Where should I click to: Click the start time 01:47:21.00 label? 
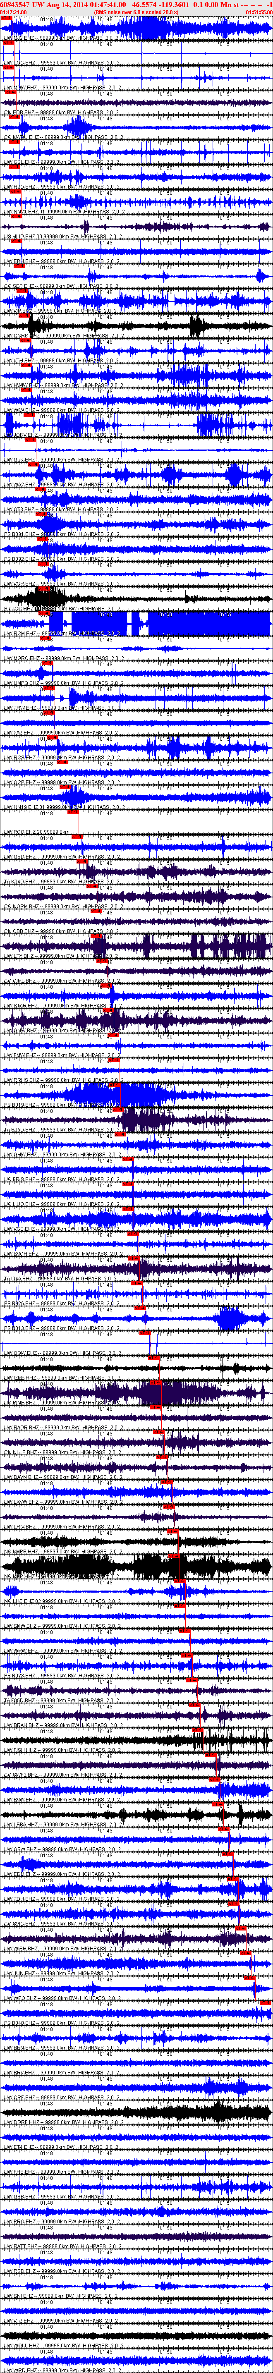(x=14, y=13)
